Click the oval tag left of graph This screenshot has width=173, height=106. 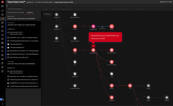47,14
